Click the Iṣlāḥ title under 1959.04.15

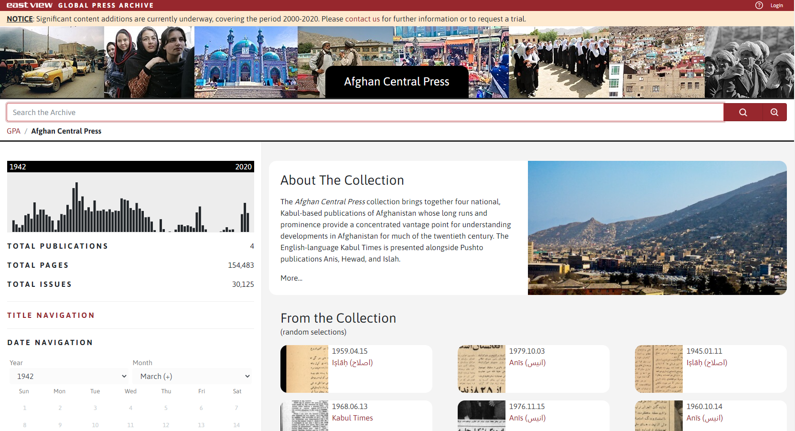click(x=353, y=363)
